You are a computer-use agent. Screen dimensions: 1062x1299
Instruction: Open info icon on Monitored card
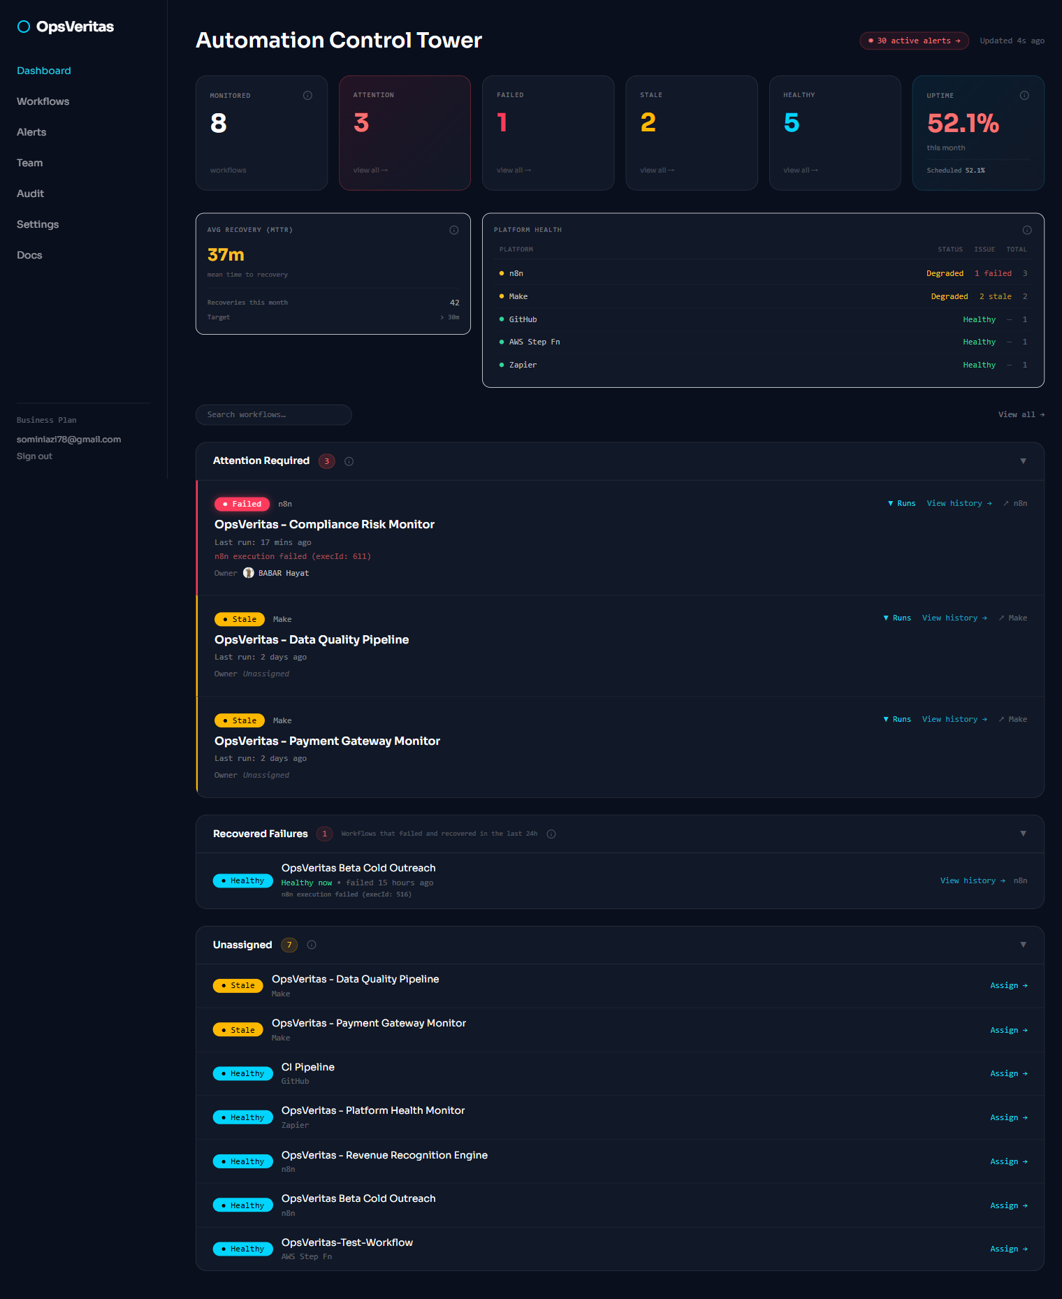coord(307,95)
